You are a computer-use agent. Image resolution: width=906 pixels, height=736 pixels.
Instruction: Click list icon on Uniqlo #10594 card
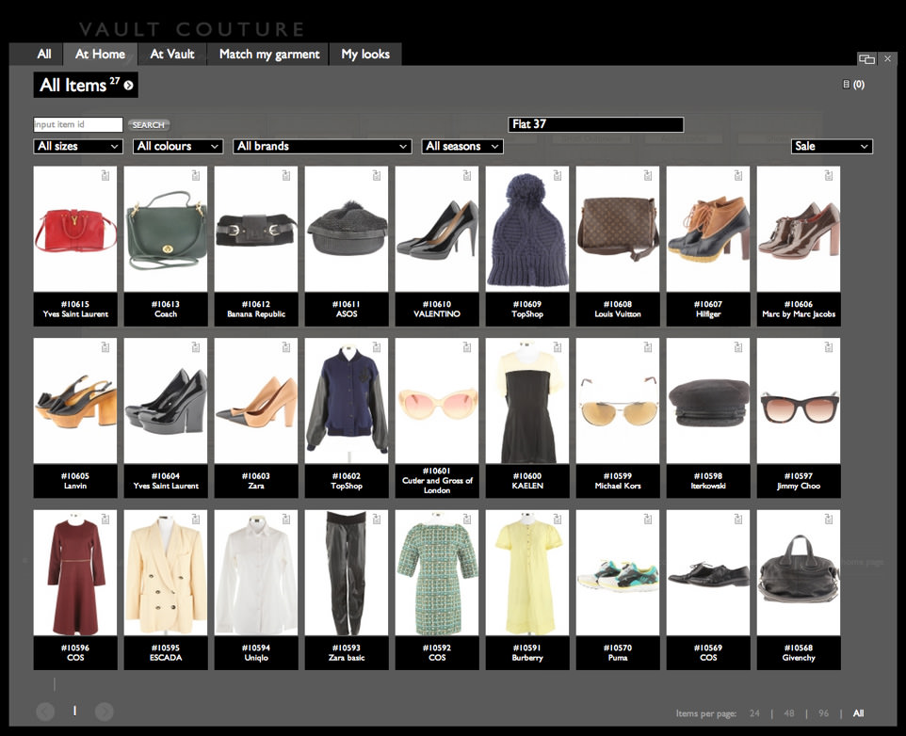(x=286, y=519)
